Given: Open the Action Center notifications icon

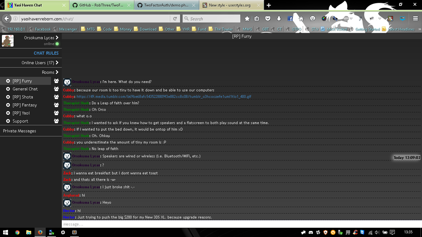Looking at the screenshot, I should tap(392, 232).
